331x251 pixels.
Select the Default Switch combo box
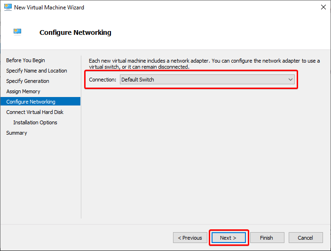pyautogui.click(x=207, y=80)
